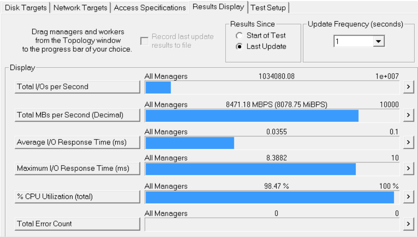Click arrow button beside Average Response Time bar
Viewport: 418px width, 237px height.
(x=408, y=142)
